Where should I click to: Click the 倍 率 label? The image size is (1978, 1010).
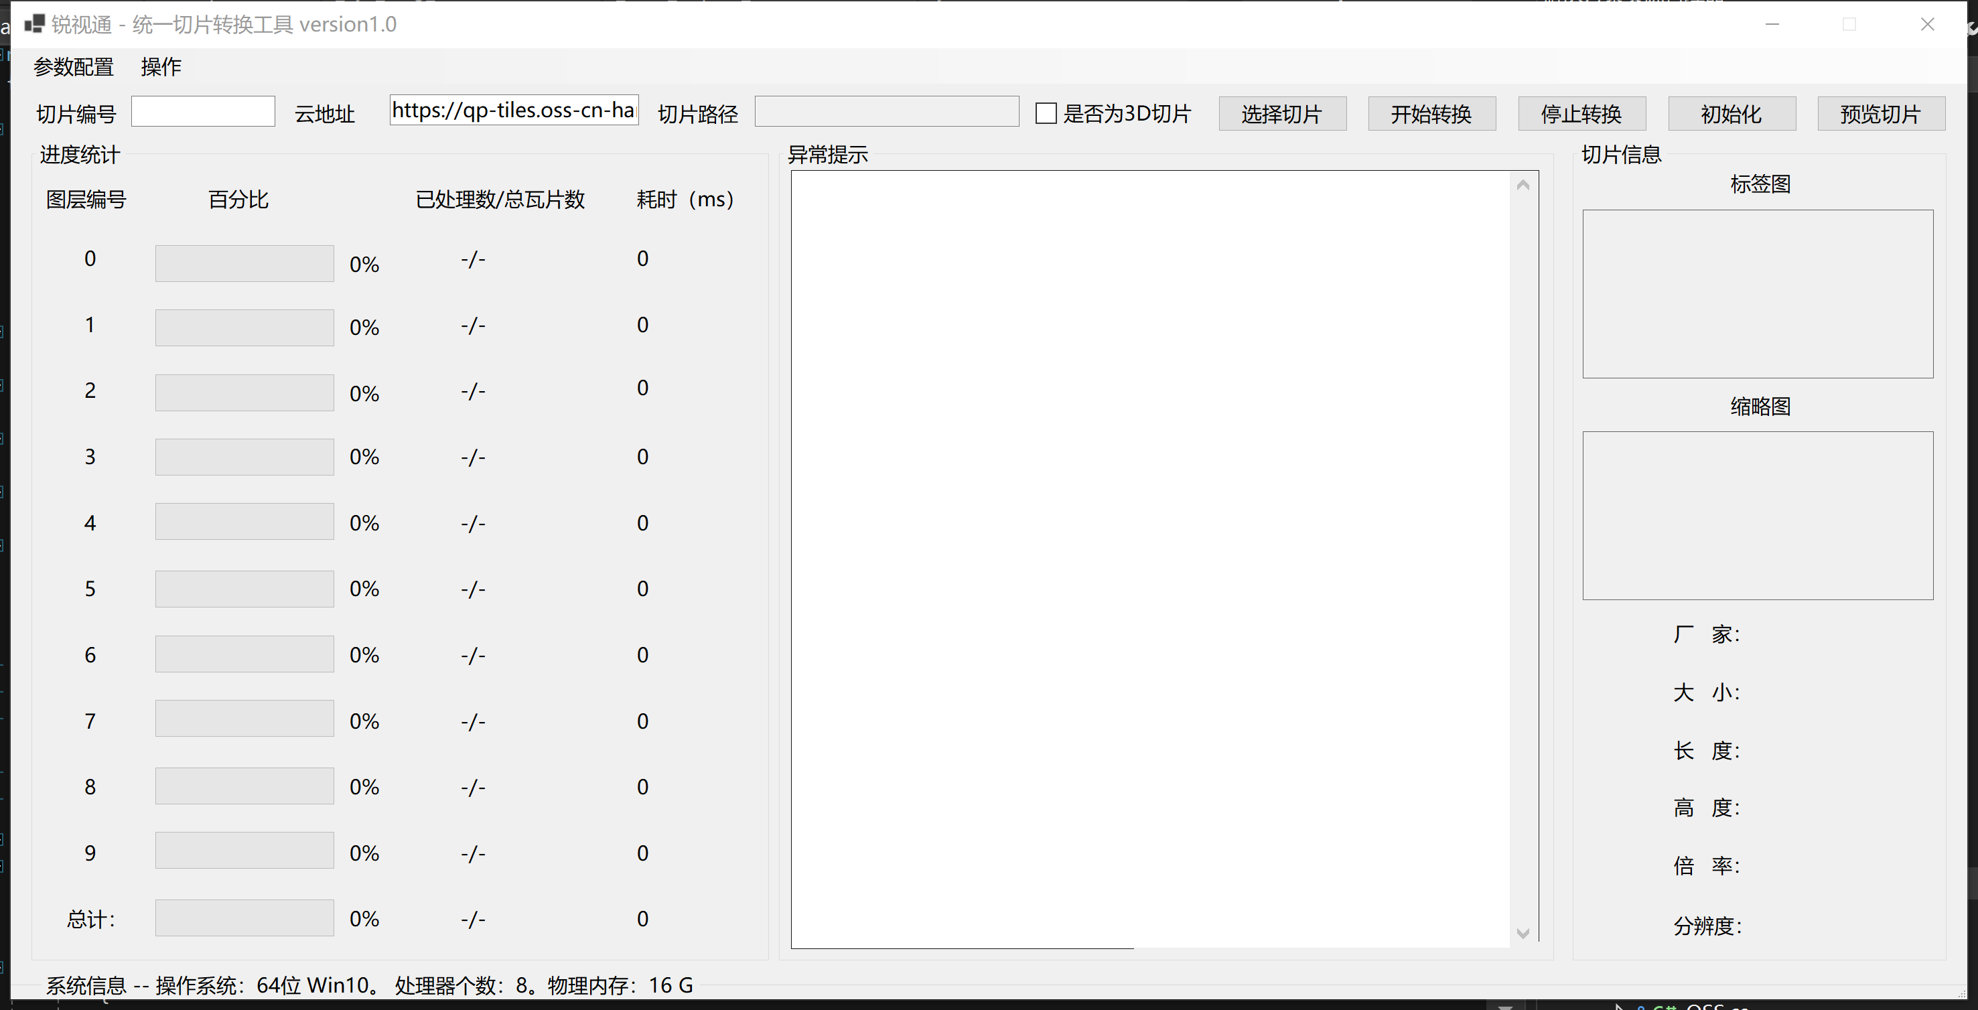[1706, 867]
